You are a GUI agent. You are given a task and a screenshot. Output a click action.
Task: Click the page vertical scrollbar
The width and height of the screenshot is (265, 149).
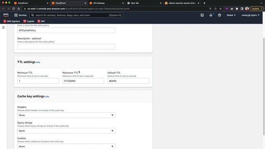point(264,86)
